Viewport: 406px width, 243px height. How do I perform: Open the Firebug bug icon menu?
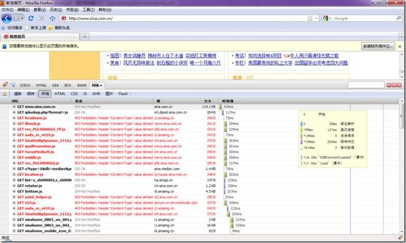tap(5, 85)
